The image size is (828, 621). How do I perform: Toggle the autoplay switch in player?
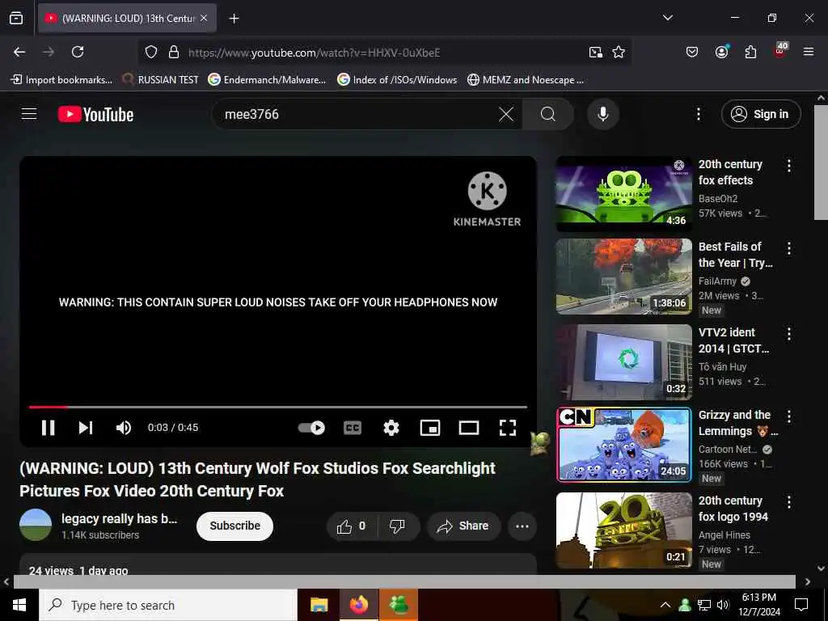point(311,427)
